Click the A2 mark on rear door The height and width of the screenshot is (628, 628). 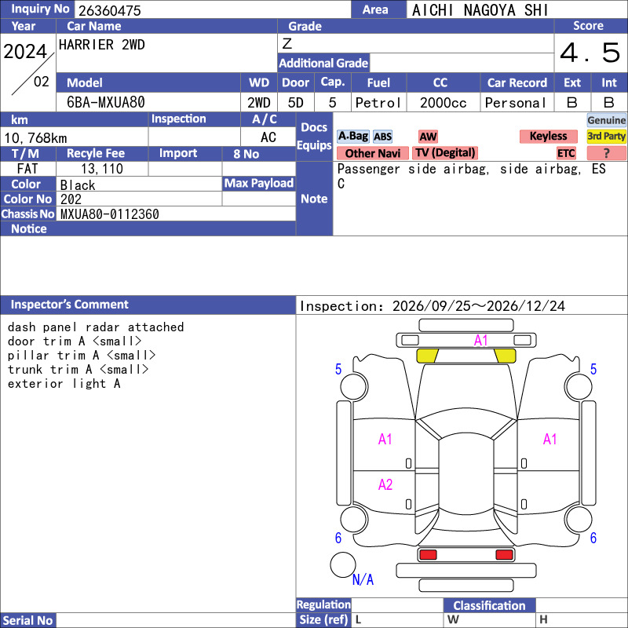coord(385,485)
